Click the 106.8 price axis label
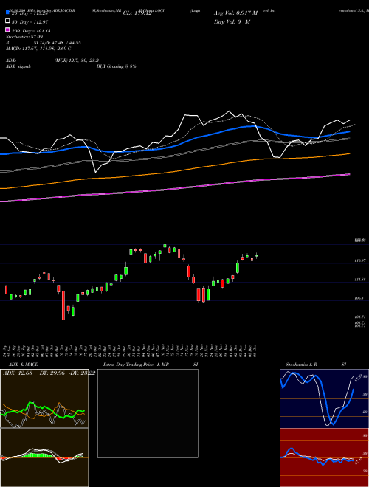The image size is (369, 487). [x=359, y=298]
